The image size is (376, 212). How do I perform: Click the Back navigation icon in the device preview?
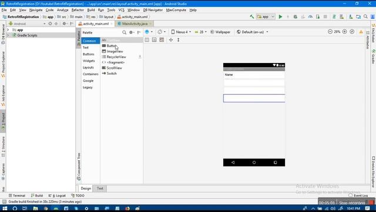(233, 163)
